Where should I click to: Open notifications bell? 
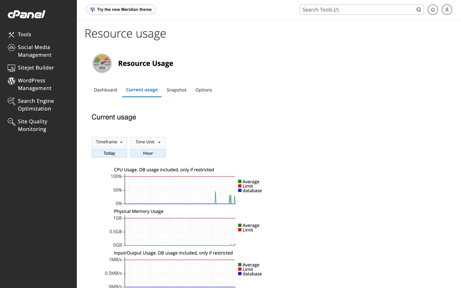(x=433, y=10)
